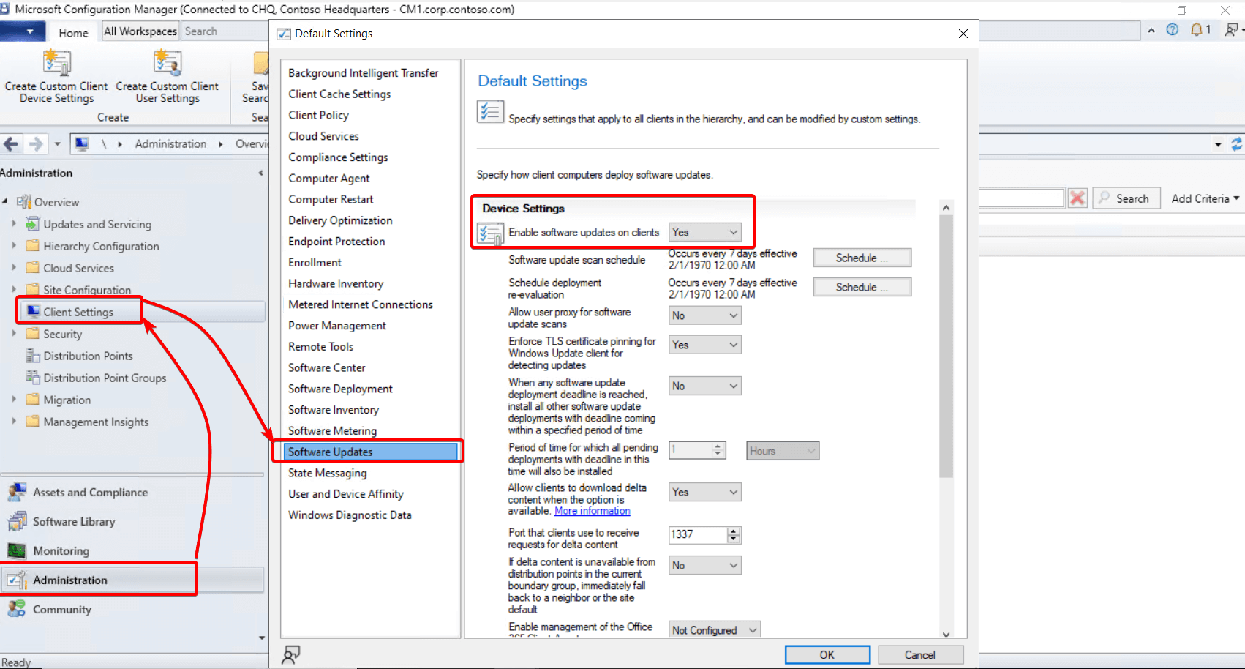Click the refresh icon in the address bar

click(x=1237, y=144)
